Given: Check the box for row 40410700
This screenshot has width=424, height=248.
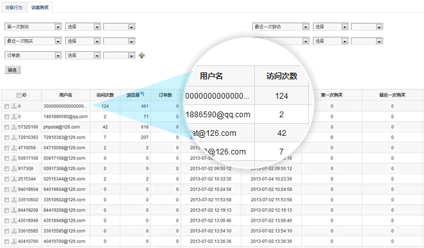Looking at the screenshot, I should (7, 242).
